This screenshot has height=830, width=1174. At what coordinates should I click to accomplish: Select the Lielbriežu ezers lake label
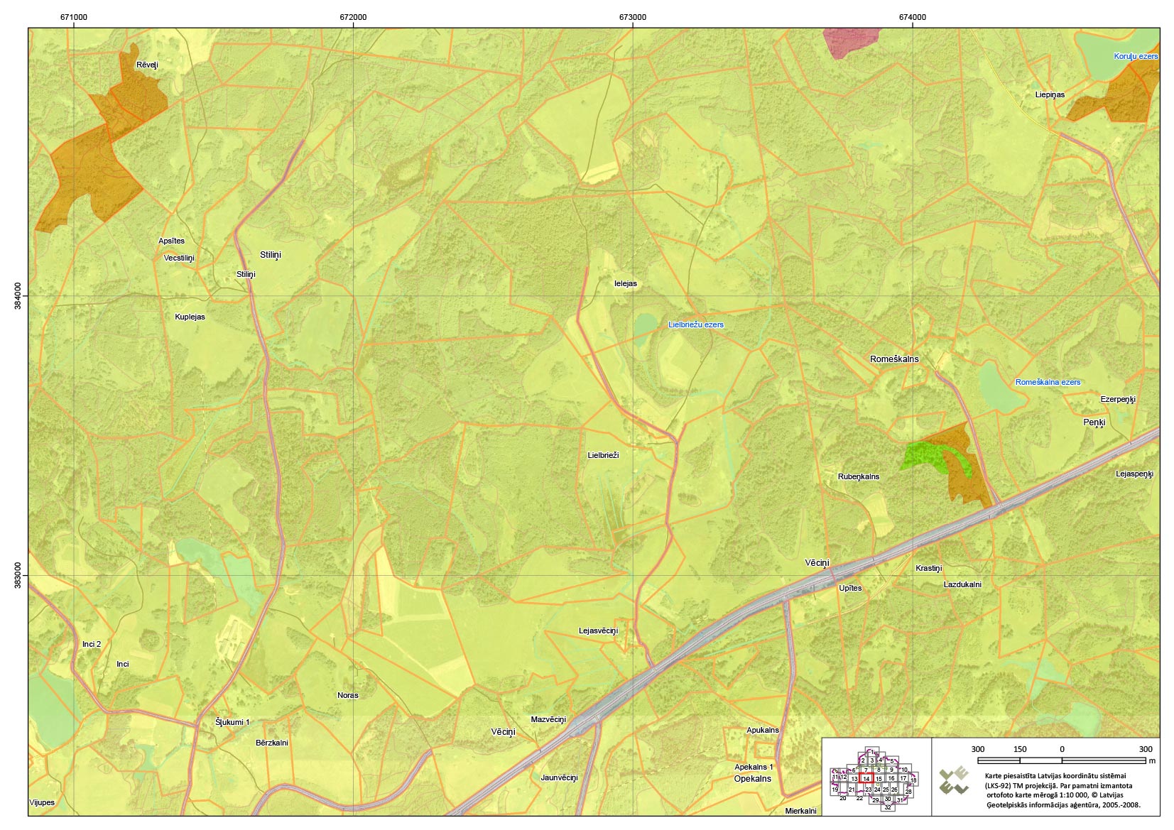(695, 324)
